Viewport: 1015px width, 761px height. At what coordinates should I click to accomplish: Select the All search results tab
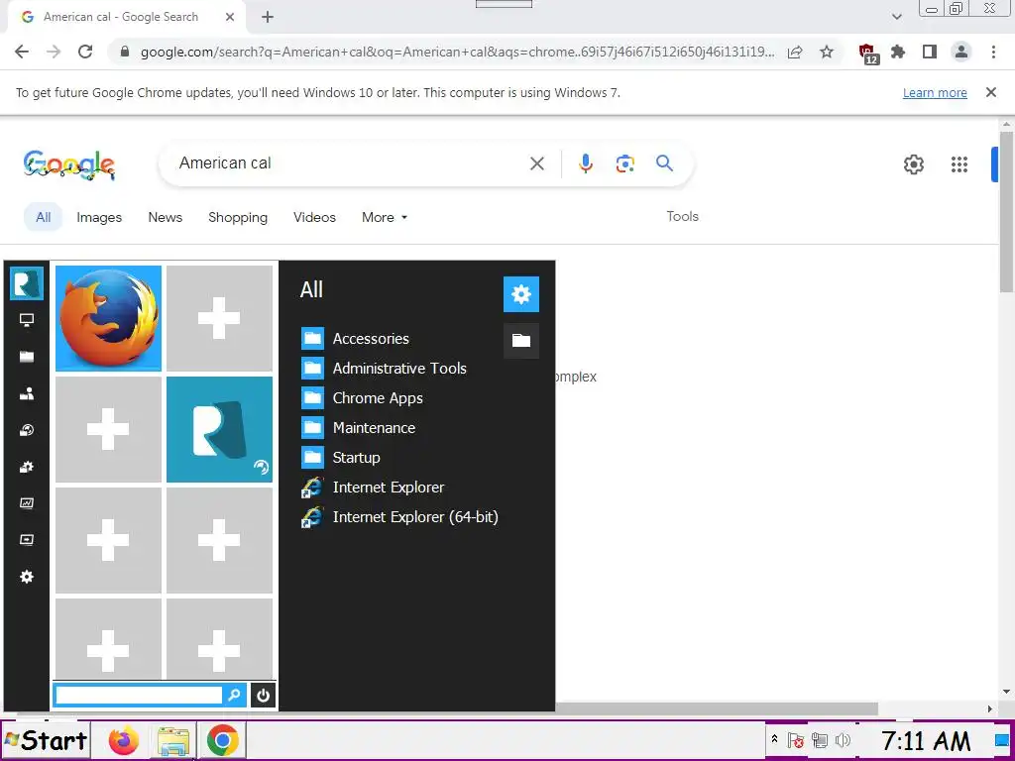pyautogui.click(x=43, y=217)
